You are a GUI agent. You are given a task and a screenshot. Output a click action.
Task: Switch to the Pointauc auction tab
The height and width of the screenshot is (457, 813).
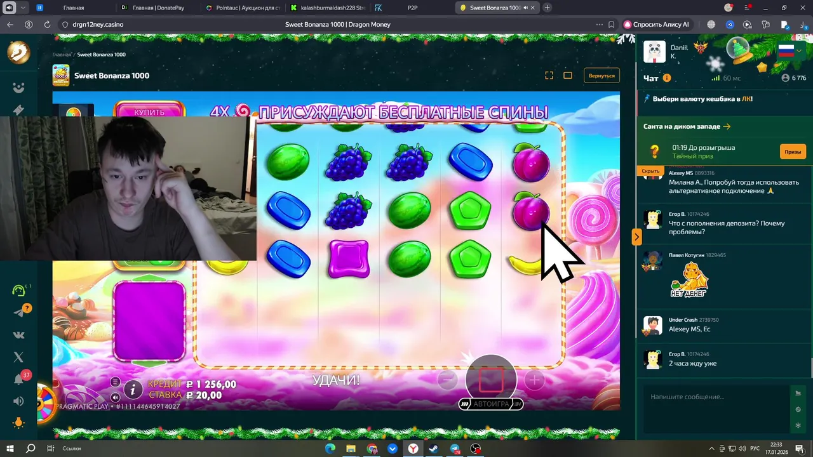point(243,8)
